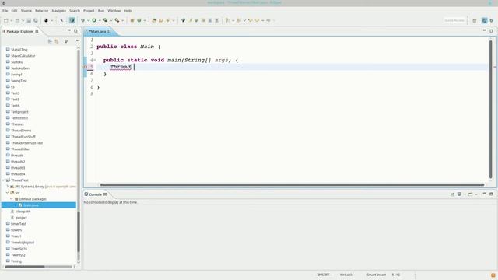Click the Open Perspective icon
Viewport: 498px width, 280px height.
coord(475,20)
